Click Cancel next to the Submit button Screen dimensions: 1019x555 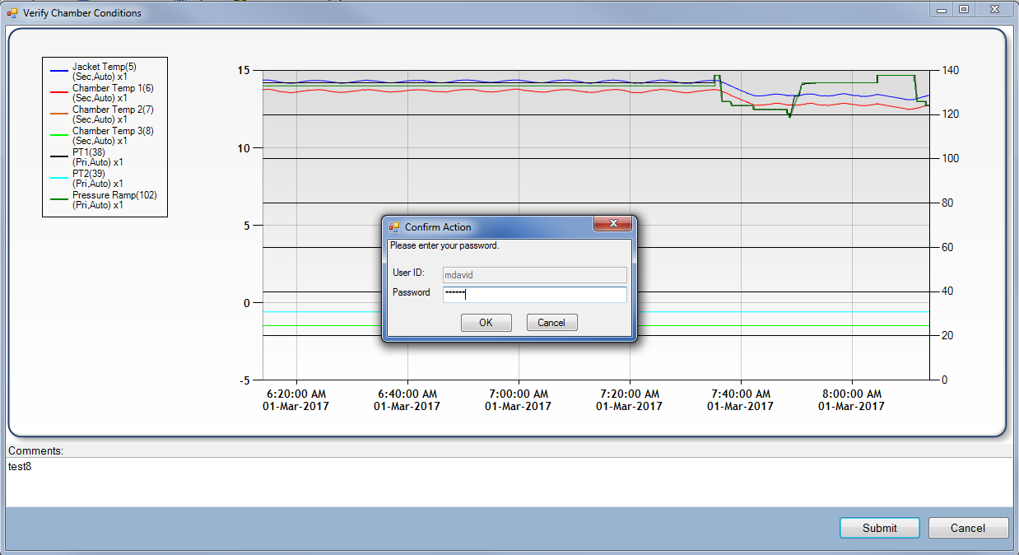point(967,528)
